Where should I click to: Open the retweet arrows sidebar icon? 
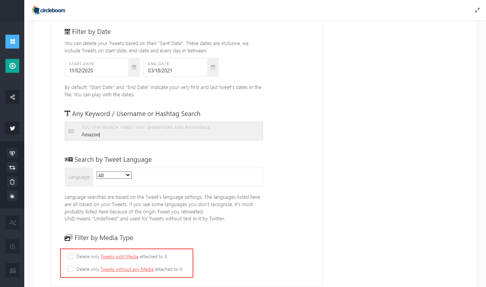12,168
